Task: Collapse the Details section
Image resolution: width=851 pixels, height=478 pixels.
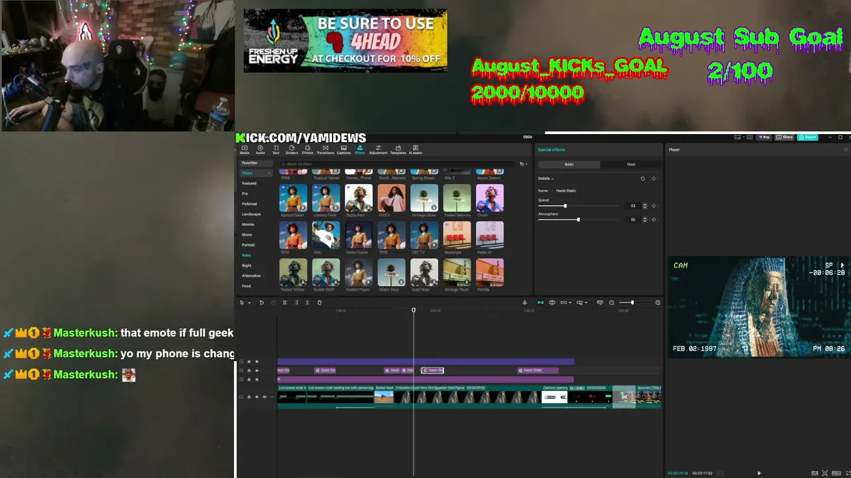Action: (x=552, y=179)
